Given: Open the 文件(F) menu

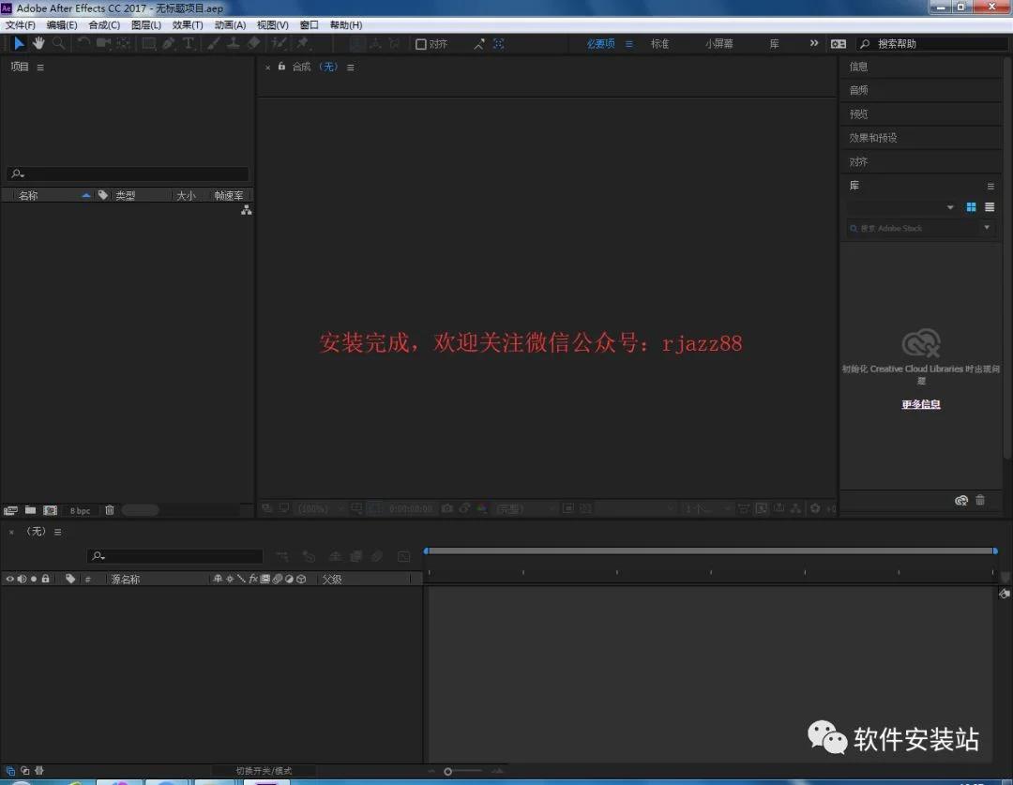Looking at the screenshot, I should coord(20,25).
